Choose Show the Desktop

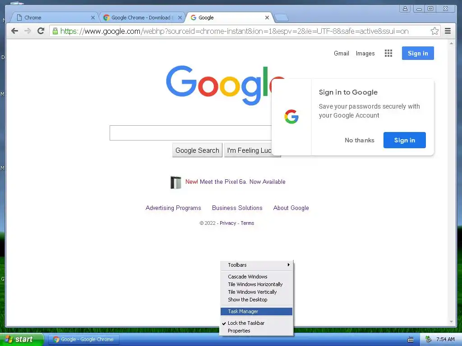click(257, 300)
